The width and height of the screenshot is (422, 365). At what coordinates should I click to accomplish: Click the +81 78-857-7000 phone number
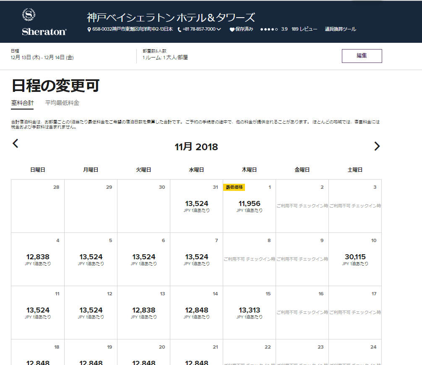[199, 29]
